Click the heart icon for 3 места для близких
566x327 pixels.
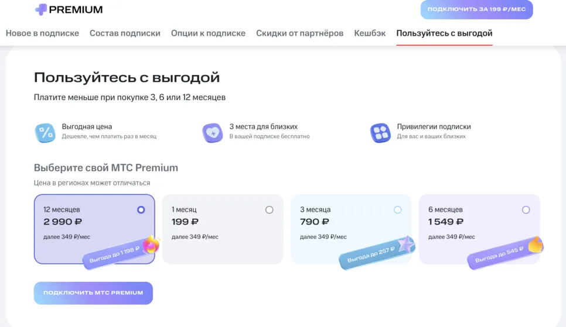click(x=212, y=133)
